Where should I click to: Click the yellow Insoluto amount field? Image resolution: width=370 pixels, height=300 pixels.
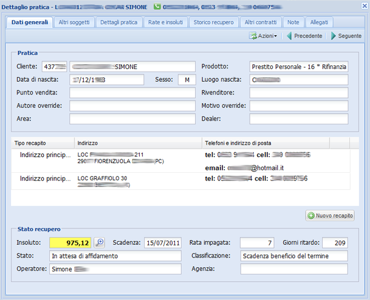click(70, 242)
